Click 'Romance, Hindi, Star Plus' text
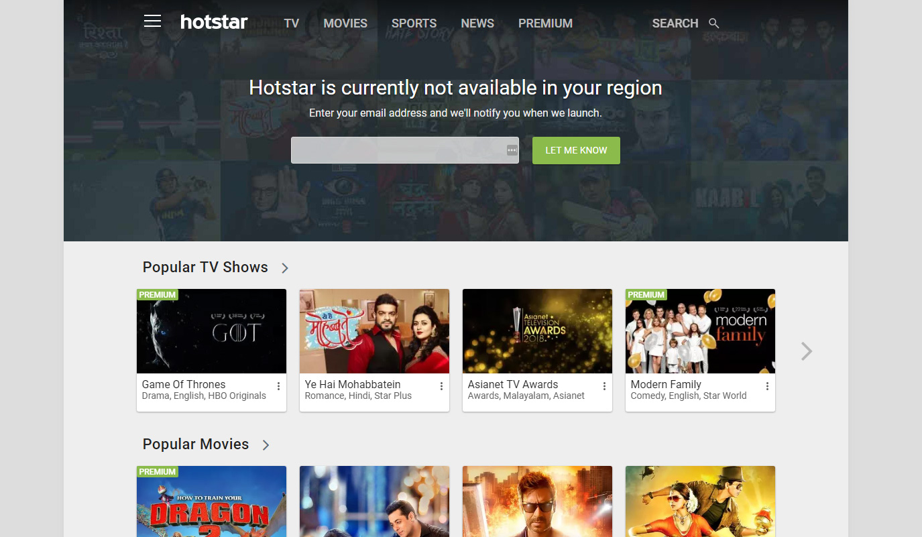Image resolution: width=922 pixels, height=537 pixels. point(358,396)
